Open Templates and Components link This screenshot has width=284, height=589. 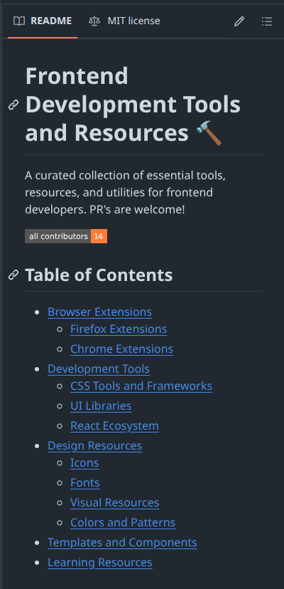[x=122, y=543]
